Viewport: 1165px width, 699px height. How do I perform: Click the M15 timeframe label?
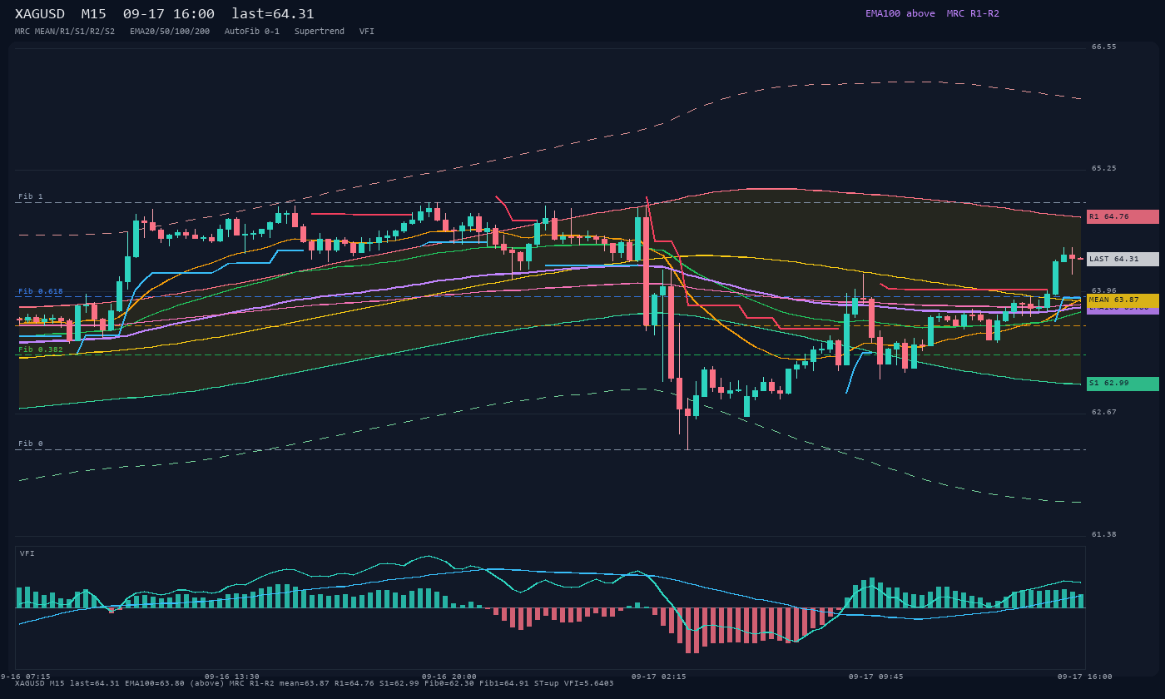(x=94, y=14)
